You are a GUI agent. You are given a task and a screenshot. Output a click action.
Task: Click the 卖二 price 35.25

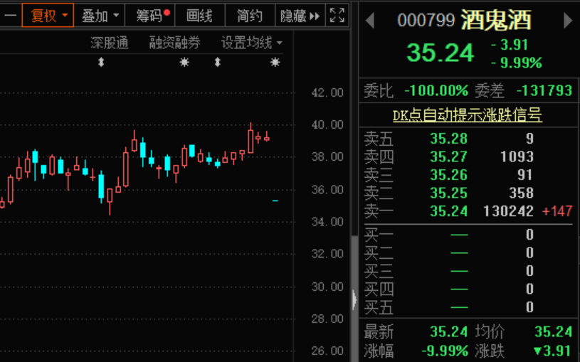(448, 193)
